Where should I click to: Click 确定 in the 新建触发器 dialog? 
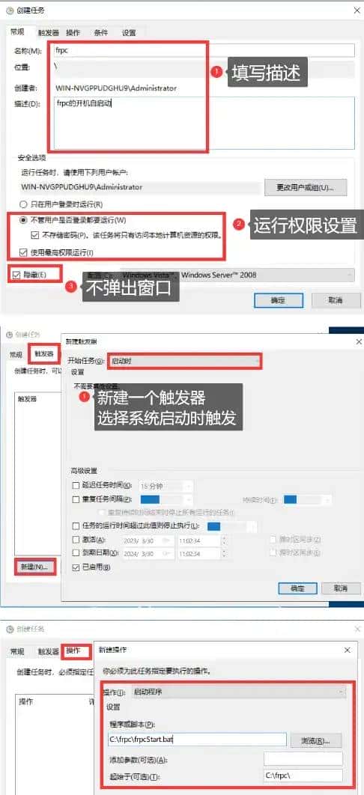click(x=297, y=588)
